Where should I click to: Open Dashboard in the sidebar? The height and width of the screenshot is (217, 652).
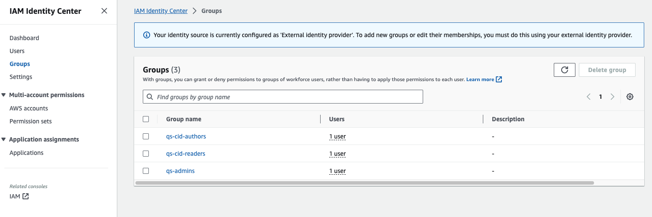tap(24, 38)
